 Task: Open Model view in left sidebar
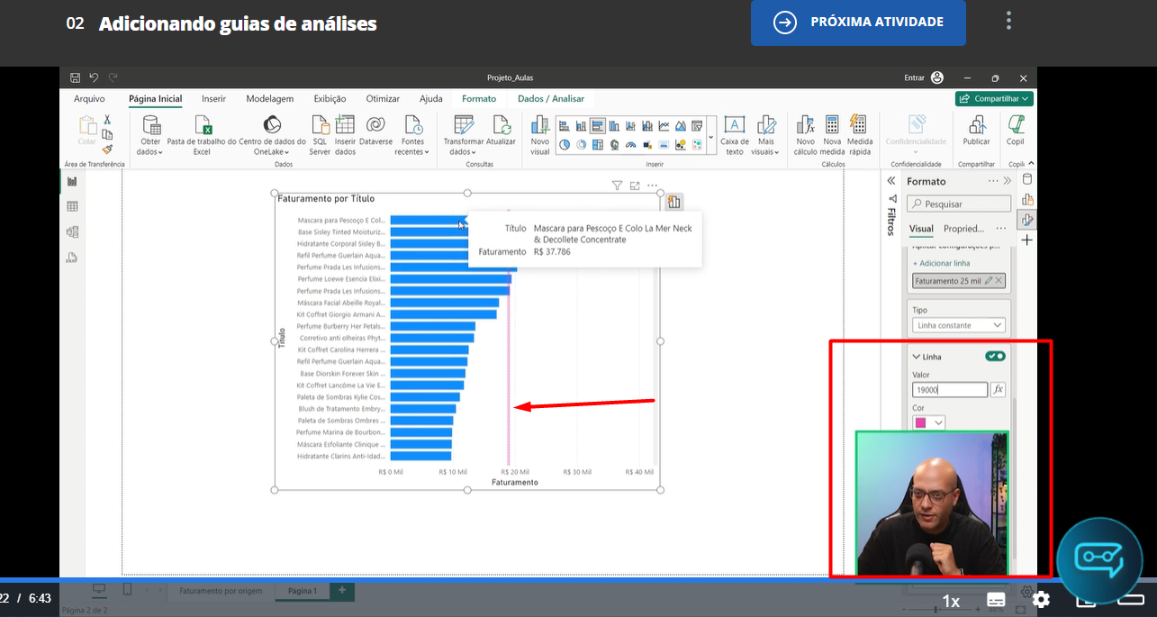[x=72, y=231]
